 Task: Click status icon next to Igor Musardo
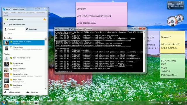(11, 85)
